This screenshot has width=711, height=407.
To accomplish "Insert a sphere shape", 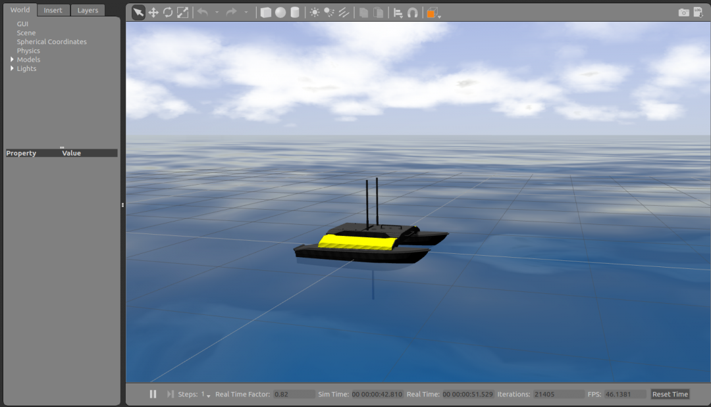I will (x=280, y=12).
